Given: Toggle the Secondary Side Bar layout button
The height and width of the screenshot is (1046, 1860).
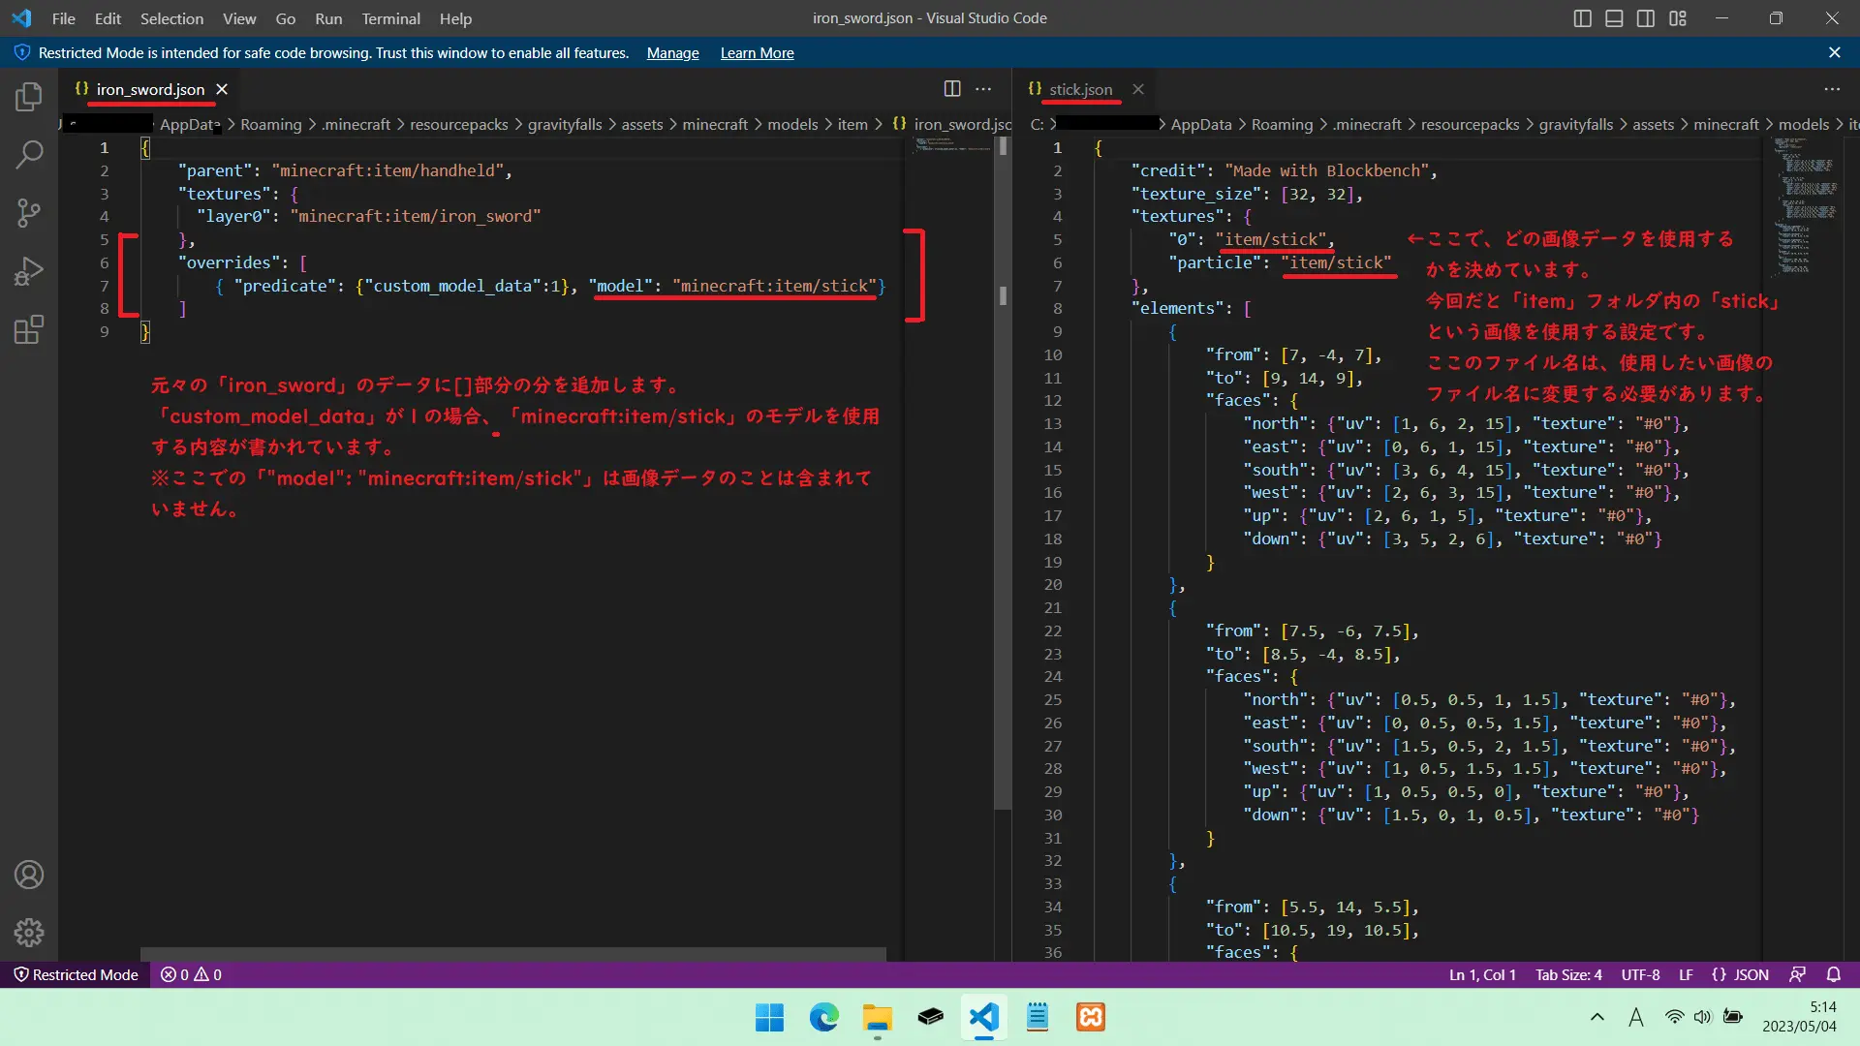Looking at the screenshot, I should pyautogui.click(x=1646, y=18).
